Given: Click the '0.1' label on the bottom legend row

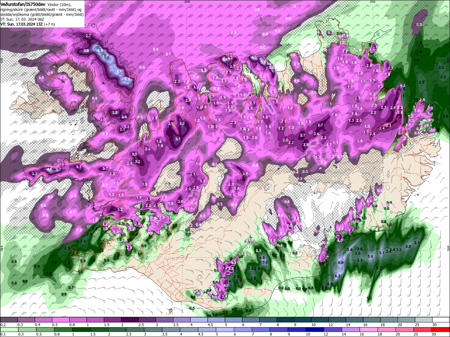Looking at the screenshot, I should [x=3, y=334].
